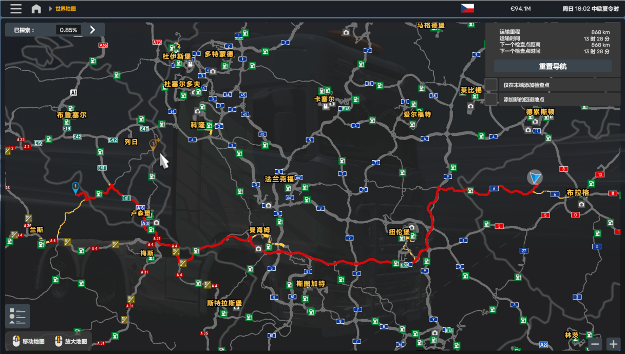Screen dimensions: 625x354
Task: Select the photo spot camera beside 卢森堡 A3 sign
Action: 156,223
